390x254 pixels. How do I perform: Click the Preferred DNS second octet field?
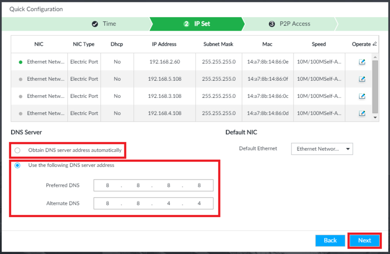coord(138,185)
